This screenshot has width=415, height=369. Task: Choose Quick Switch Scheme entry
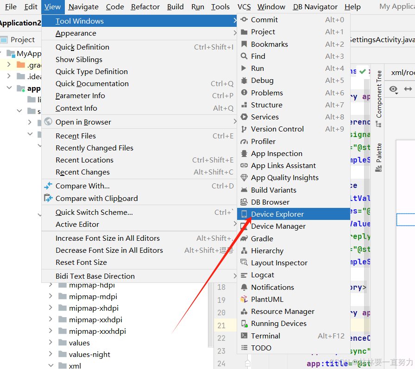(139, 212)
